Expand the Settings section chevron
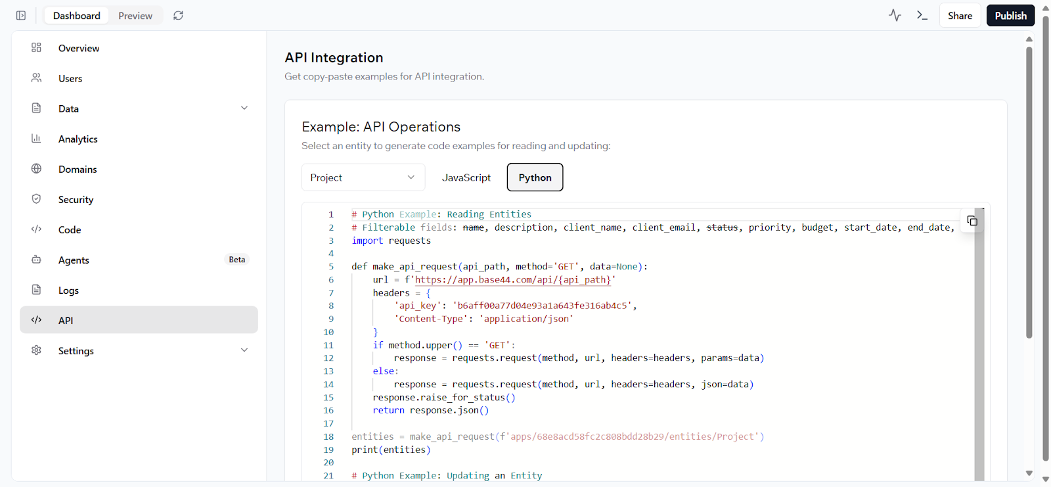The height and width of the screenshot is (487, 1051). [244, 350]
